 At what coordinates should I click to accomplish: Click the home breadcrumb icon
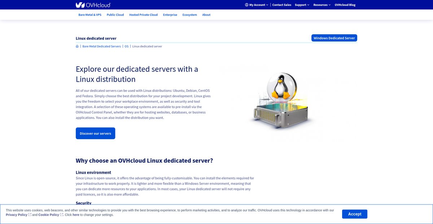tap(77, 46)
